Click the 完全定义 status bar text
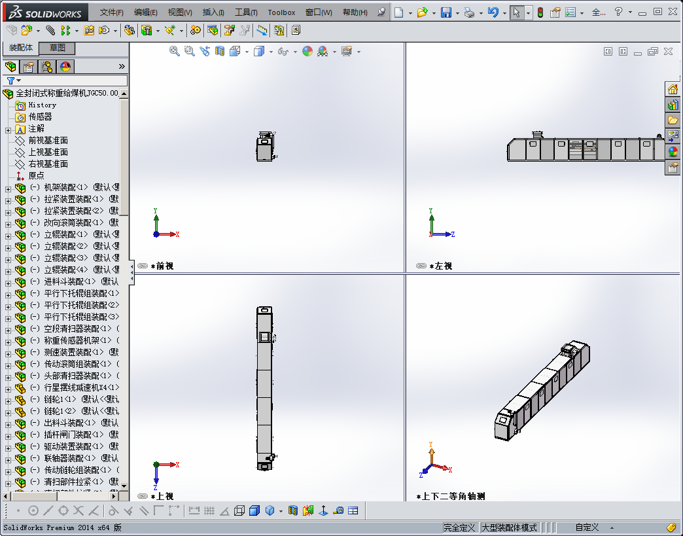This screenshot has width=683, height=536. 459,527
